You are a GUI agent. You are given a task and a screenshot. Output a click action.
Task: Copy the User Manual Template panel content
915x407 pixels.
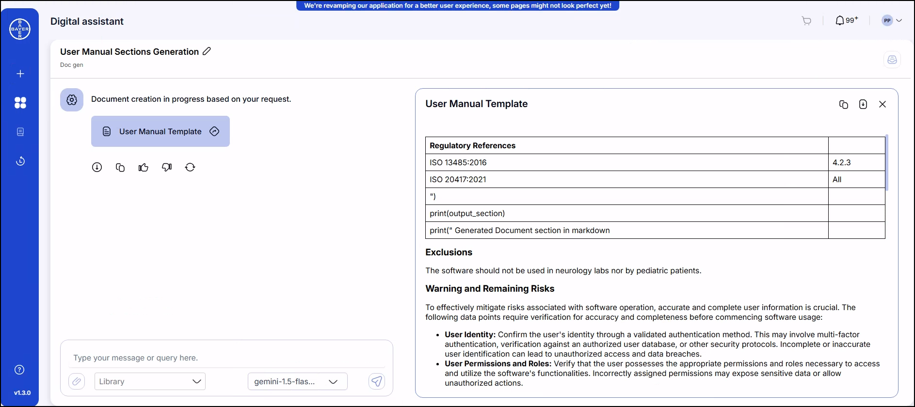pyautogui.click(x=844, y=104)
